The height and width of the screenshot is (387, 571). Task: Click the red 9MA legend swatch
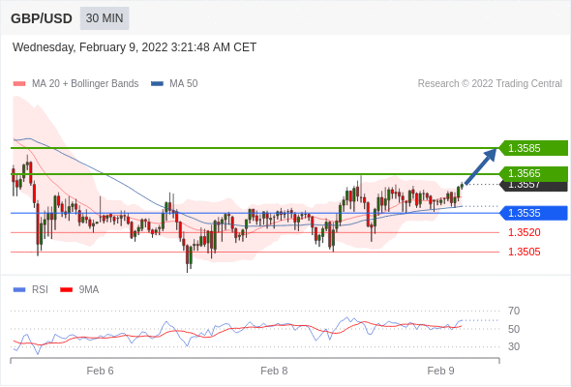(66, 290)
